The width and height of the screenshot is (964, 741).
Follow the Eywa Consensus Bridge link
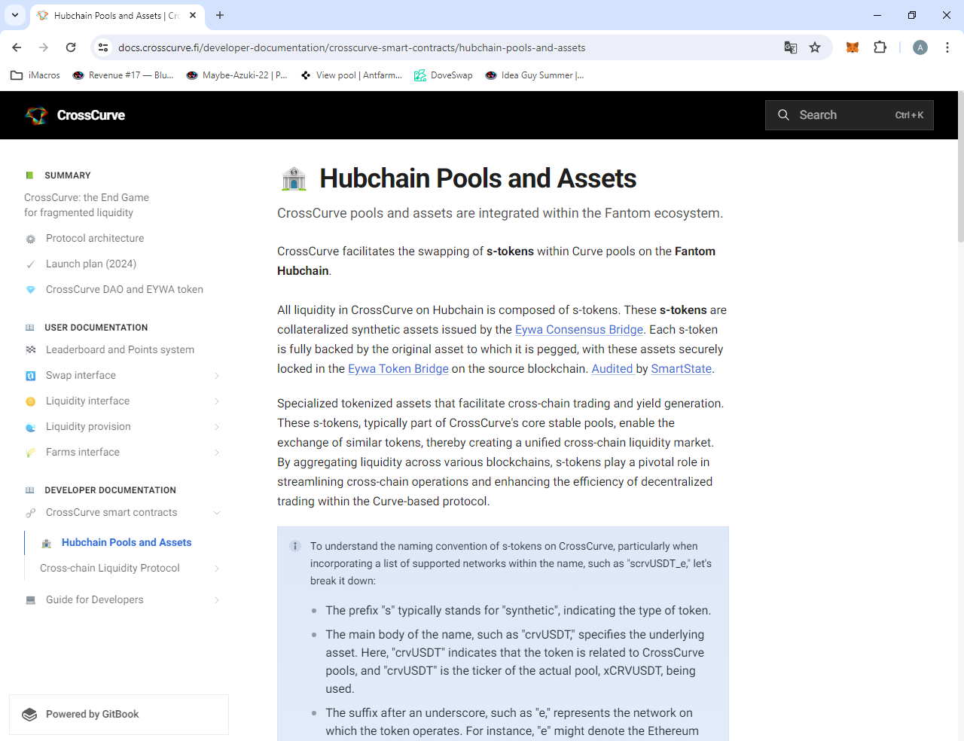[579, 330]
